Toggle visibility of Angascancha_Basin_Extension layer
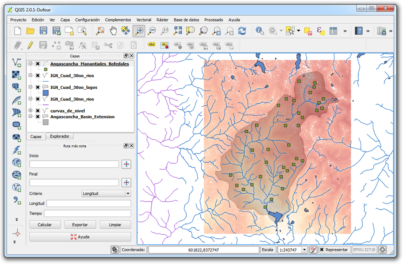The image size is (403, 264). pos(38,117)
